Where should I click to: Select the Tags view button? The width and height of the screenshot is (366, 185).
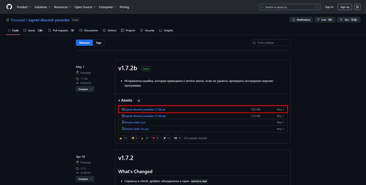click(x=98, y=43)
